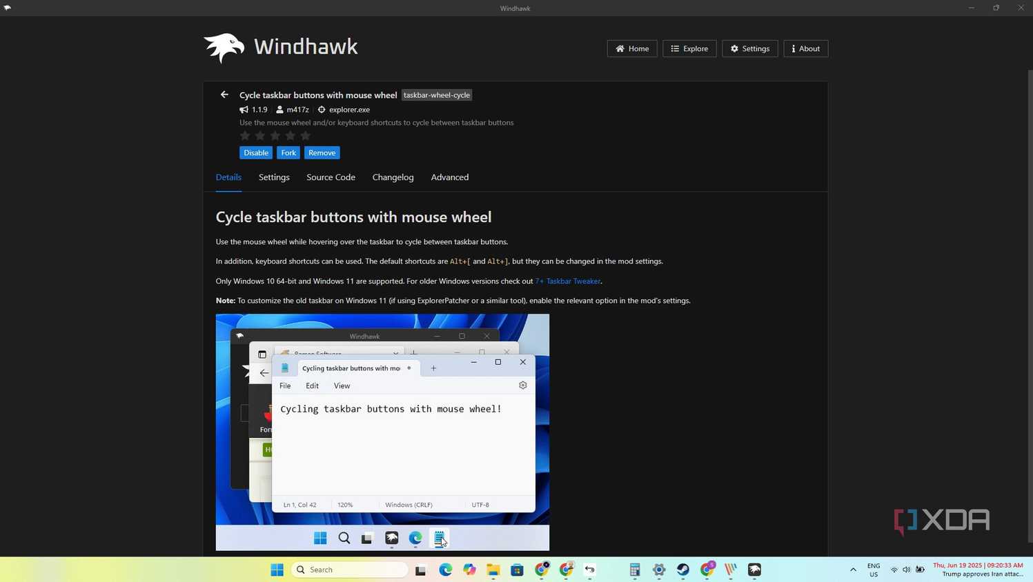Click the author name m417z

click(x=297, y=110)
